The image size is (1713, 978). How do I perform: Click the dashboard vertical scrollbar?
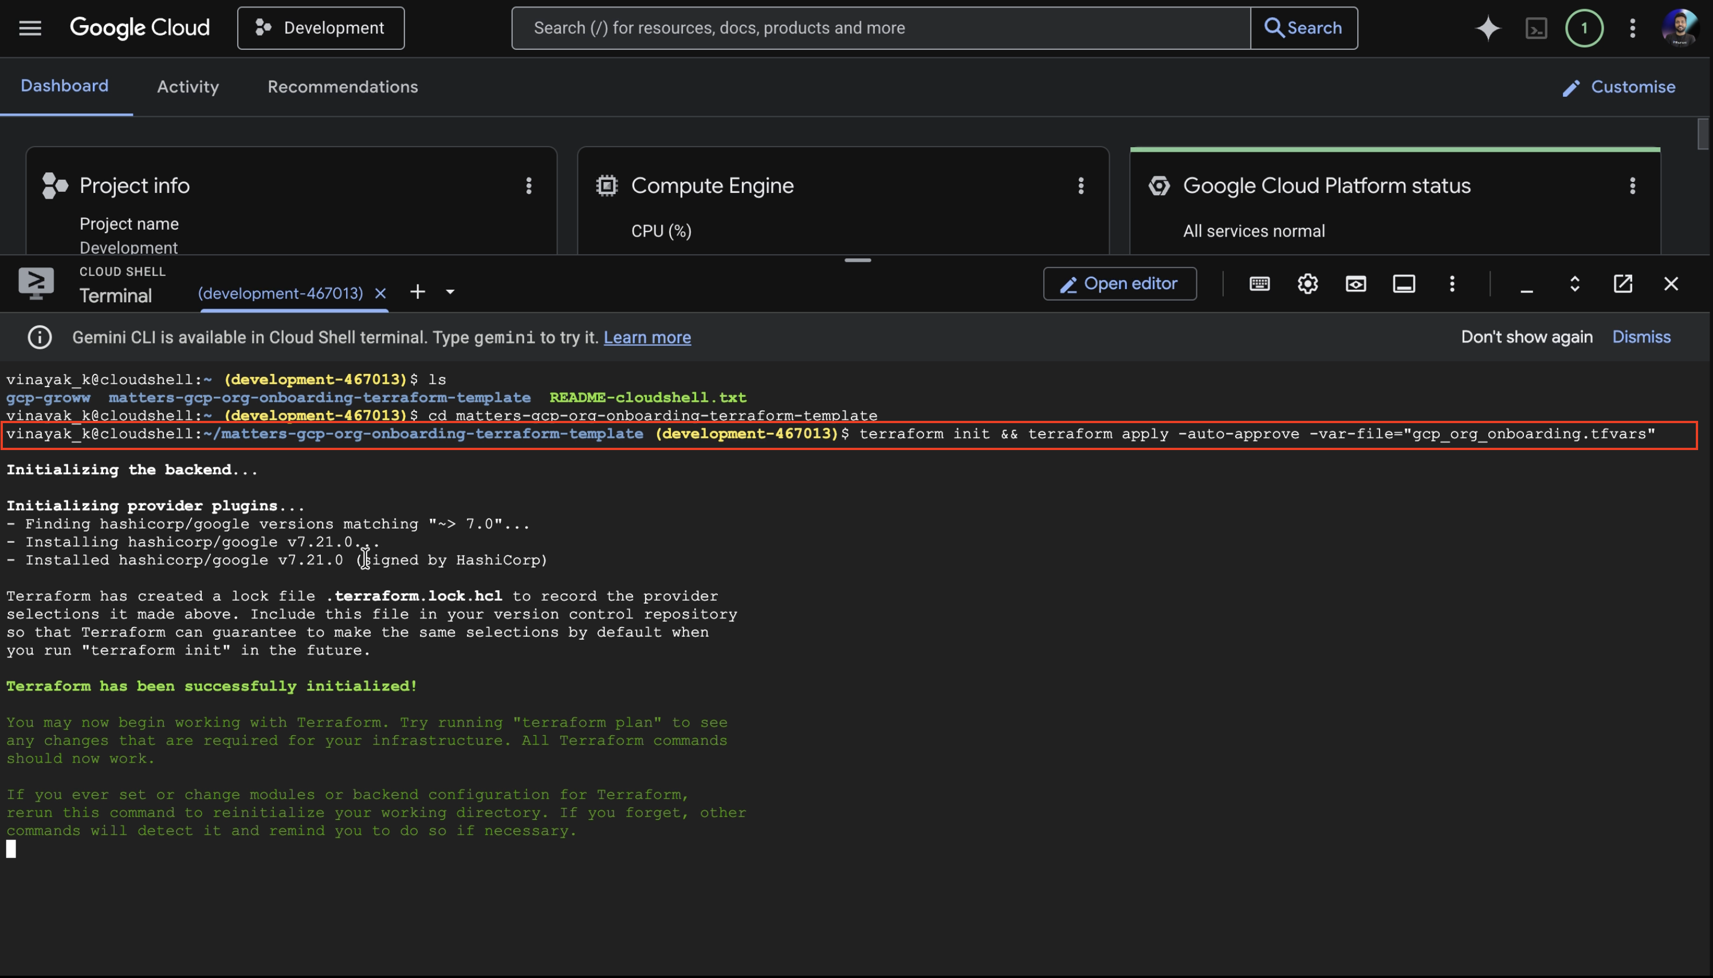tap(1702, 135)
